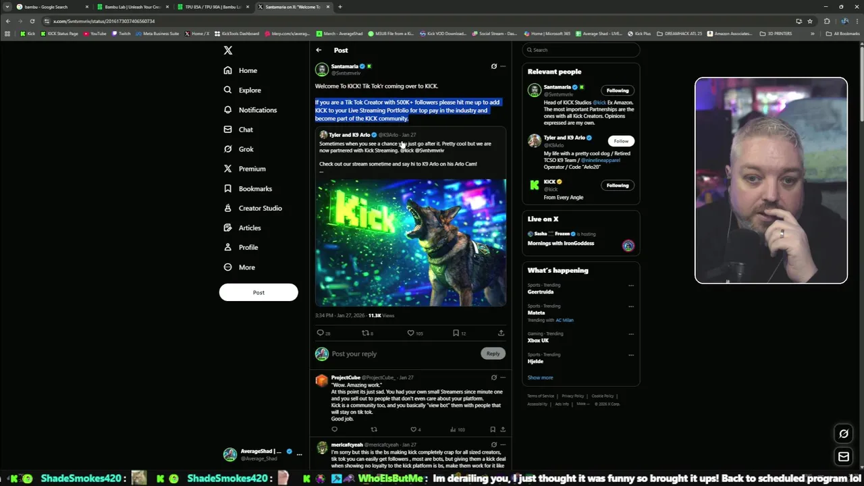
Task: Open more options on mericafcyeah reply
Action: [x=502, y=445]
